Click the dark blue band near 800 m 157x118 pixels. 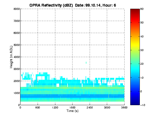click(x=73, y=96)
